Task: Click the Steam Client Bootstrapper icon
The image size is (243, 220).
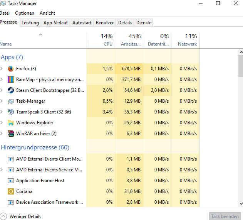Action: coord(11,90)
